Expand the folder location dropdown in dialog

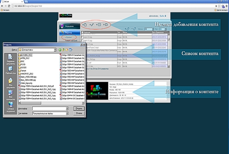point(55,50)
